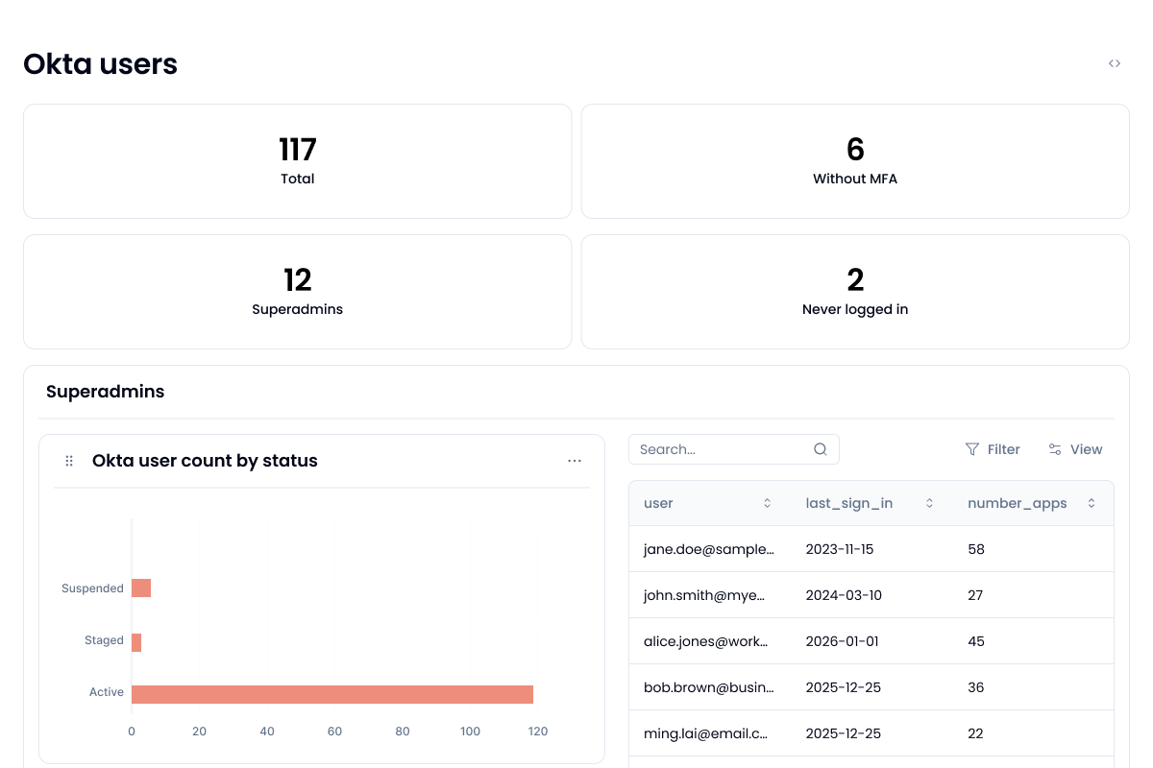1153x768 pixels.
Task: Click into the table Search field
Action: [x=721, y=449]
